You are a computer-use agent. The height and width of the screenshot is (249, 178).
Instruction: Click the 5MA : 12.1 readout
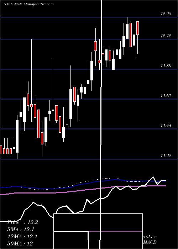point(21,229)
